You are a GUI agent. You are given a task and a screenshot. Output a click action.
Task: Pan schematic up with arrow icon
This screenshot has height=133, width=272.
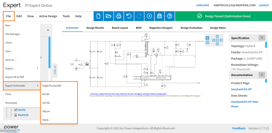tap(217, 37)
